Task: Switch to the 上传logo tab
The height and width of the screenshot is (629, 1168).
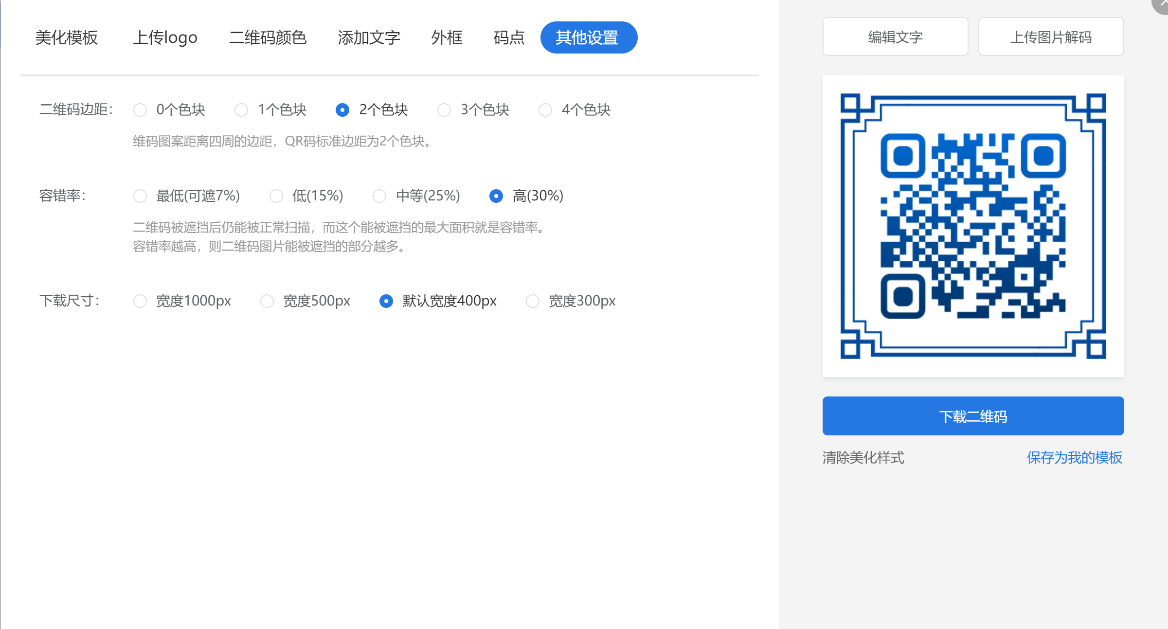Action: pyautogui.click(x=165, y=37)
